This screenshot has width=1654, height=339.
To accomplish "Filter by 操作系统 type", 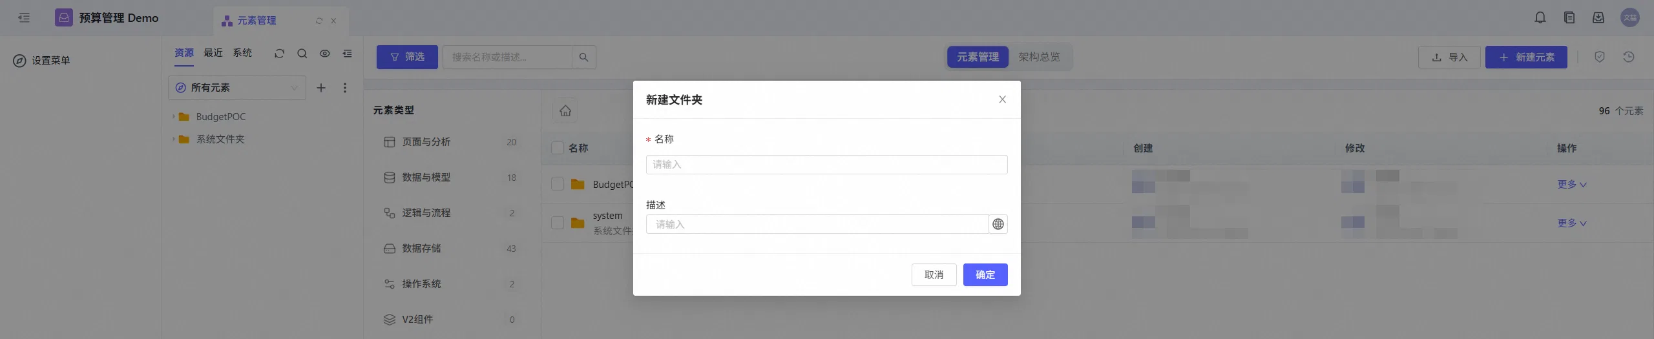I will (450, 284).
